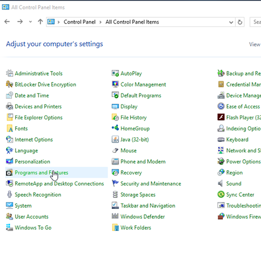
Task: Open the System icon
Action: pos(9,206)
